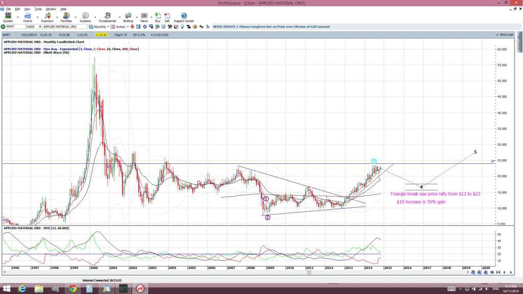Click the expand-bars icon at chart bottom right
Screen dimensions: 523x294
point(492,273)
